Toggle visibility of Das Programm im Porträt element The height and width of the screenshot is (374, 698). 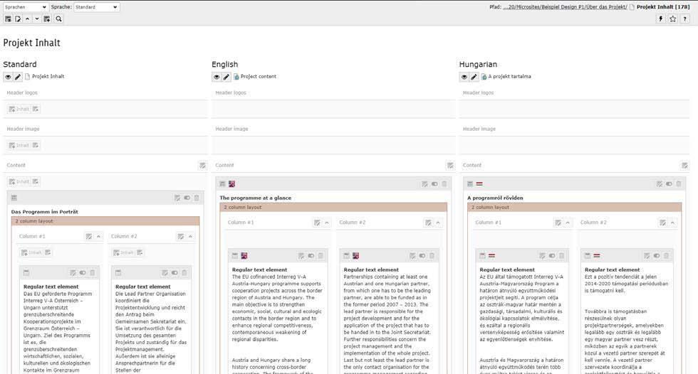click(x=187, y=198)
